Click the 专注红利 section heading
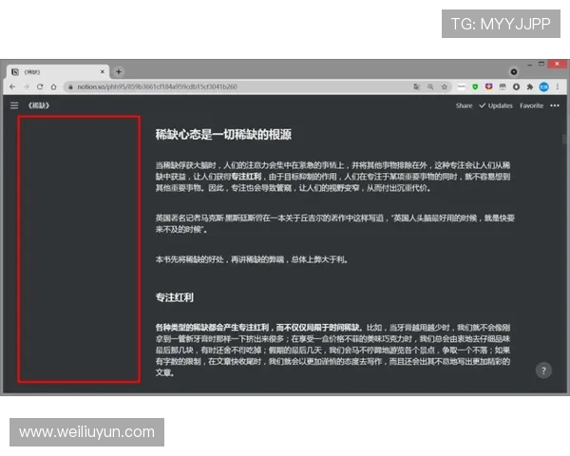This screenshot has height=456, width=570. 175,297
